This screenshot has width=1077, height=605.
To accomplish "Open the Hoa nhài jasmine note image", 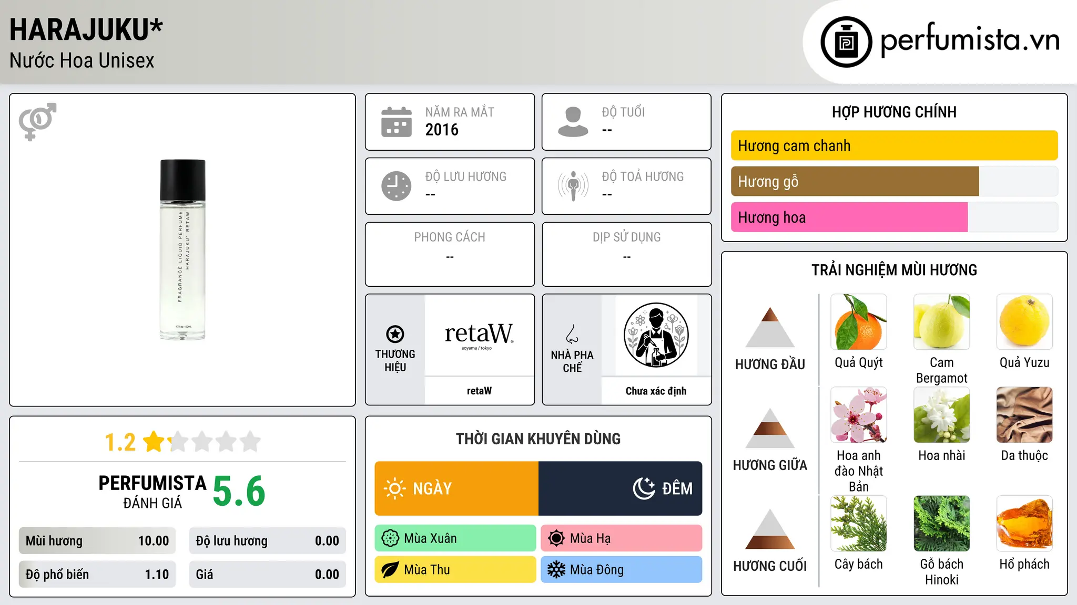I will (942, 415).
